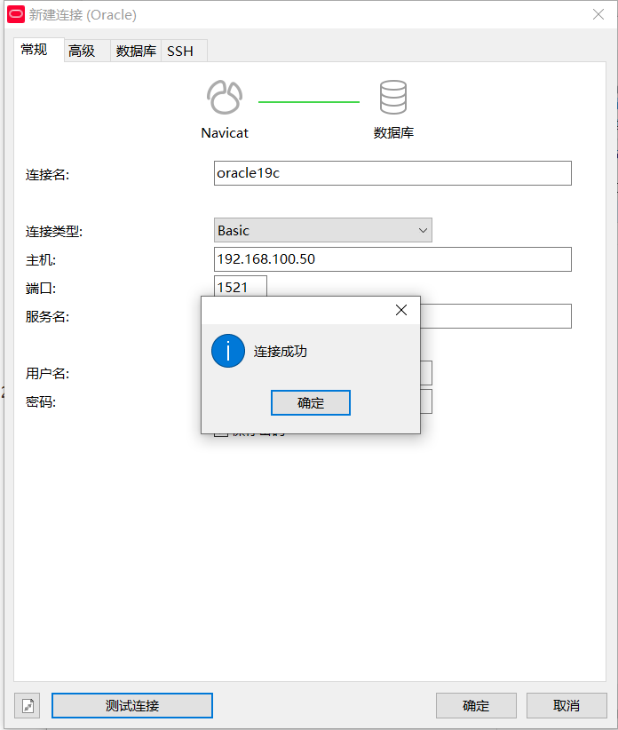Image resolution: width=618 pixels, height=730 pixels.
Task: Expand the 连接类型 Basic dropdown
Action: tap(323, 230)
